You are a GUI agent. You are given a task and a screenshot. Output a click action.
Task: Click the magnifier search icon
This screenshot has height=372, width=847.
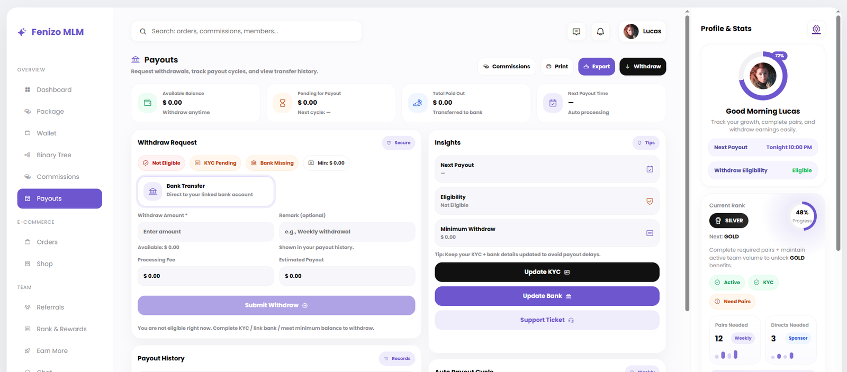(x=143, y=32)
